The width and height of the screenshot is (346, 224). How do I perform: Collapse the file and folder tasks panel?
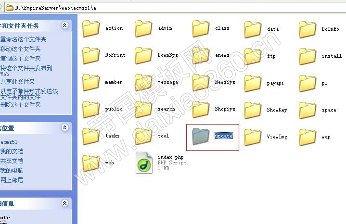click(x=65, y=25)
